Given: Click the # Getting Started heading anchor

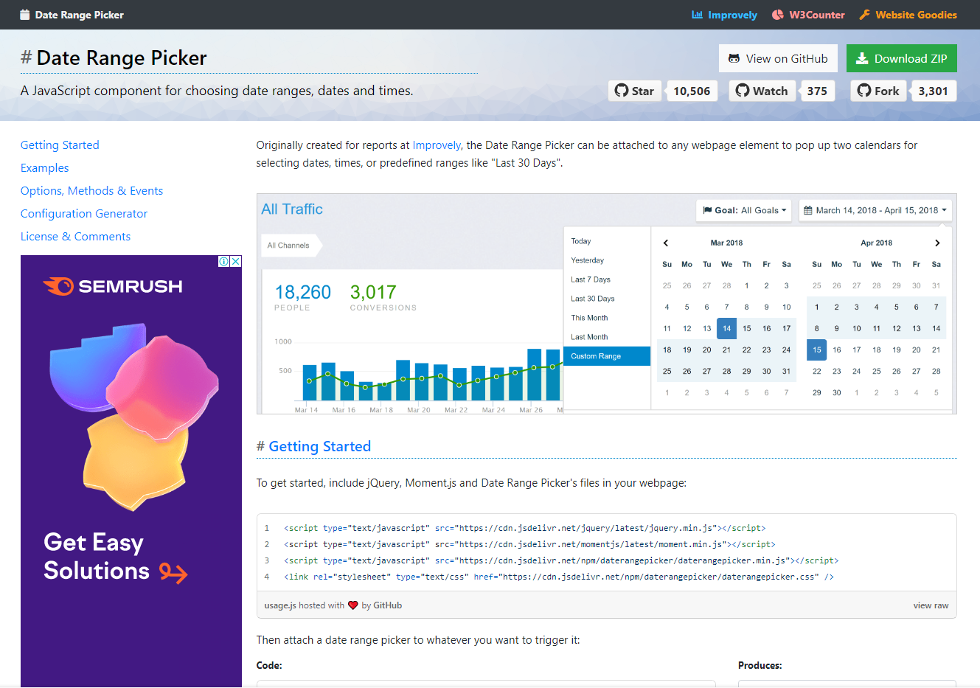Looking at the screenshot, I should point(313,446).
